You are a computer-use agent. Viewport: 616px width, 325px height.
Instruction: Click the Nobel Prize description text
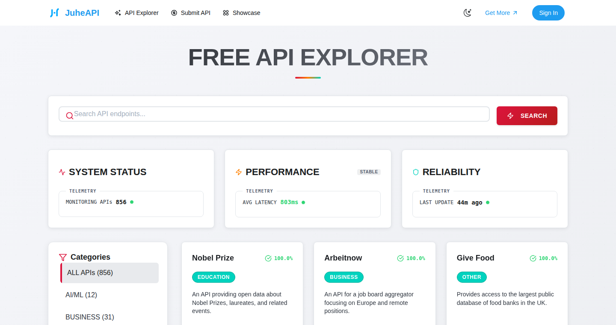tap(240, 303)
